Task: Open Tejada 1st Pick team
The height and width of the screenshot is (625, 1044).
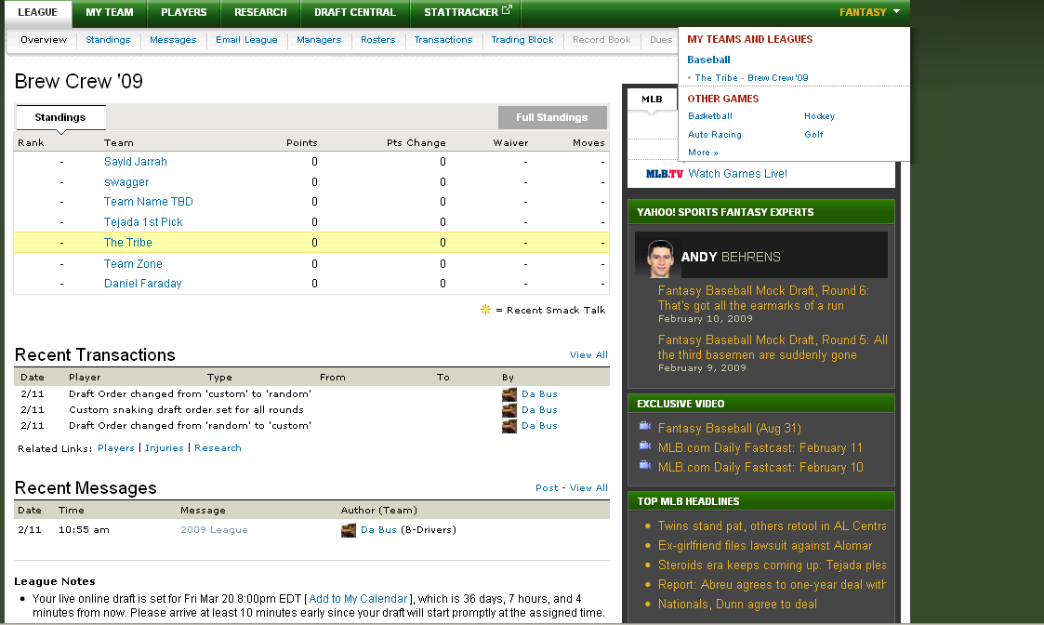Action: (143, 222)
